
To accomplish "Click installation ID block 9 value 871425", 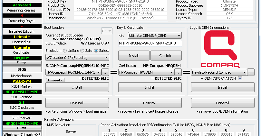I will 244,134.
